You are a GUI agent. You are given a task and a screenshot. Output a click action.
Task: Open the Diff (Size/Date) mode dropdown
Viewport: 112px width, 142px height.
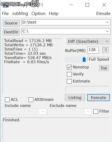click(x=88, y=42)
